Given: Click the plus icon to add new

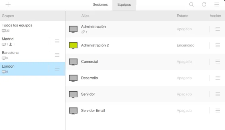Looking at the screenshot, I should click(8, 4).
